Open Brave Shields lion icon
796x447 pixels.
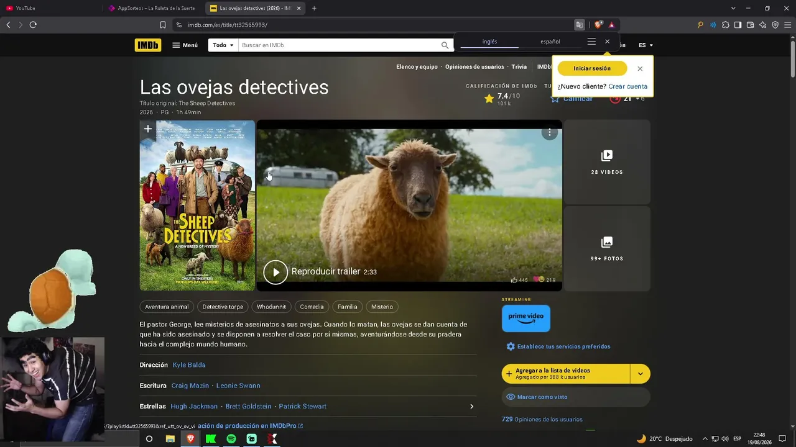click(598, 25)
